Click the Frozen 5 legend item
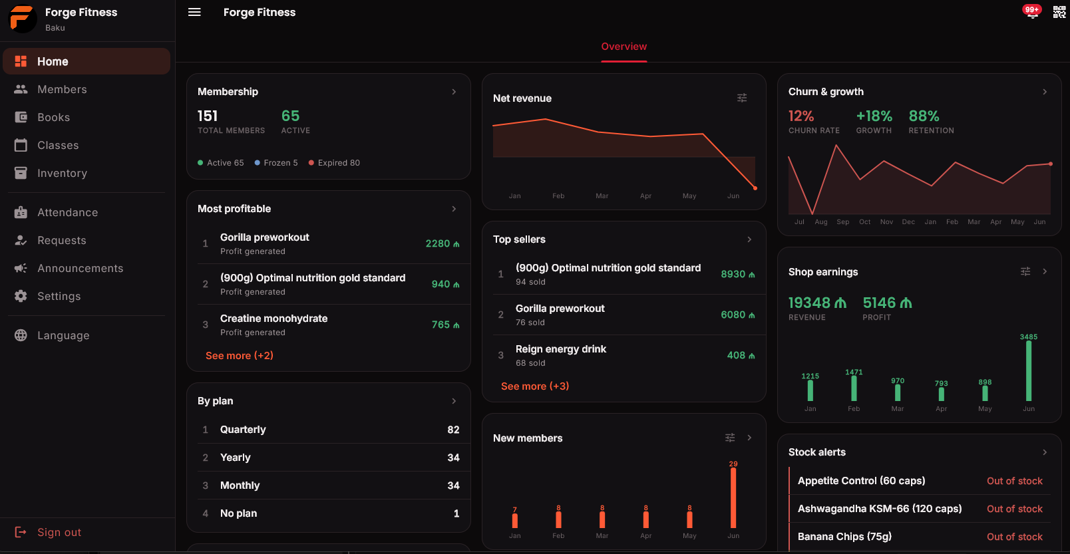 tap(276, 163)
